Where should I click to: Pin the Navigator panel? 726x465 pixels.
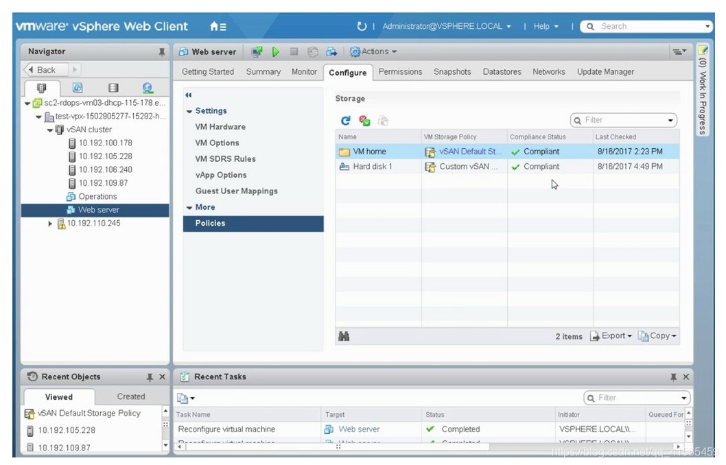(x=161, y=52)
